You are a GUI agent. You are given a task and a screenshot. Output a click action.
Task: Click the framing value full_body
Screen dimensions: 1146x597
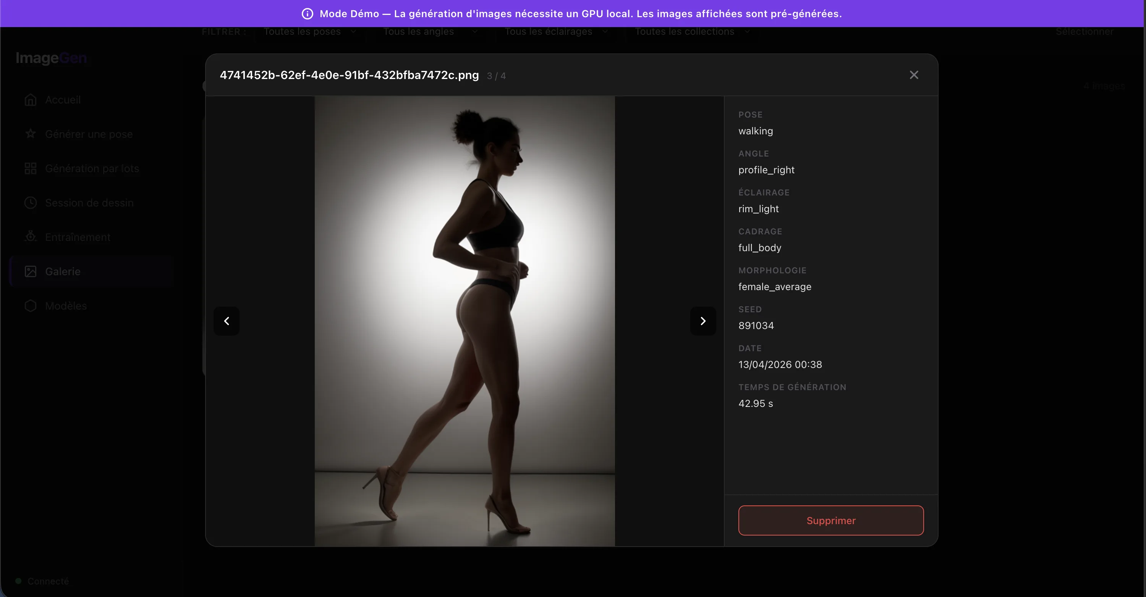coord(760,248)
